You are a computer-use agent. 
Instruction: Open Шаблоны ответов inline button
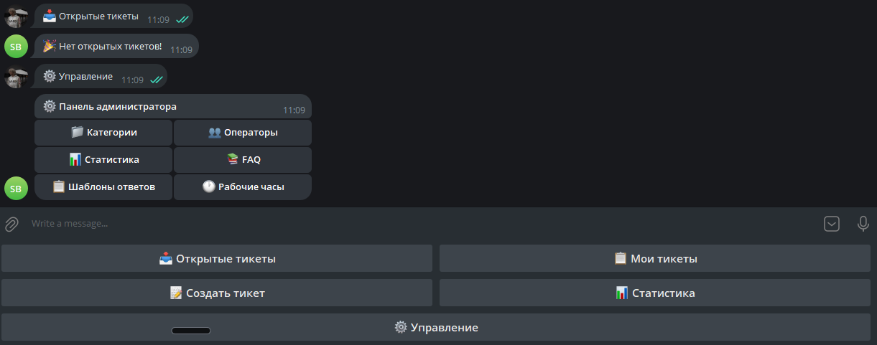coord(103,187)
